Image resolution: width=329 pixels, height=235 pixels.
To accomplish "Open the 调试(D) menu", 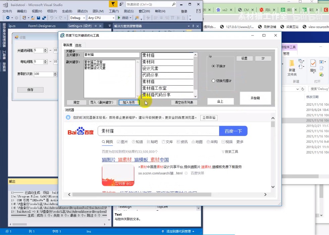I will coord(82,11).
